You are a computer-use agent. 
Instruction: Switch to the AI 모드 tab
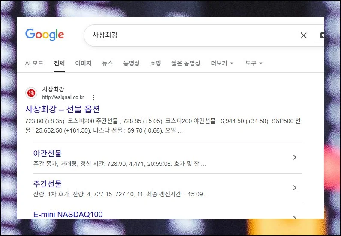pos(34,63)
